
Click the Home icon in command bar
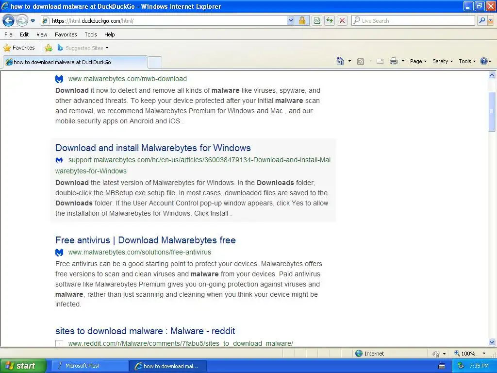[340, 61]
